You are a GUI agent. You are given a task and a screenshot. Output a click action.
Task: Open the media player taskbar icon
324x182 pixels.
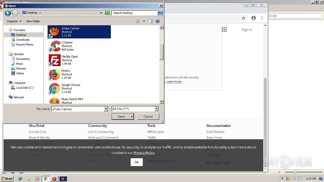click(x=37, y=179)
